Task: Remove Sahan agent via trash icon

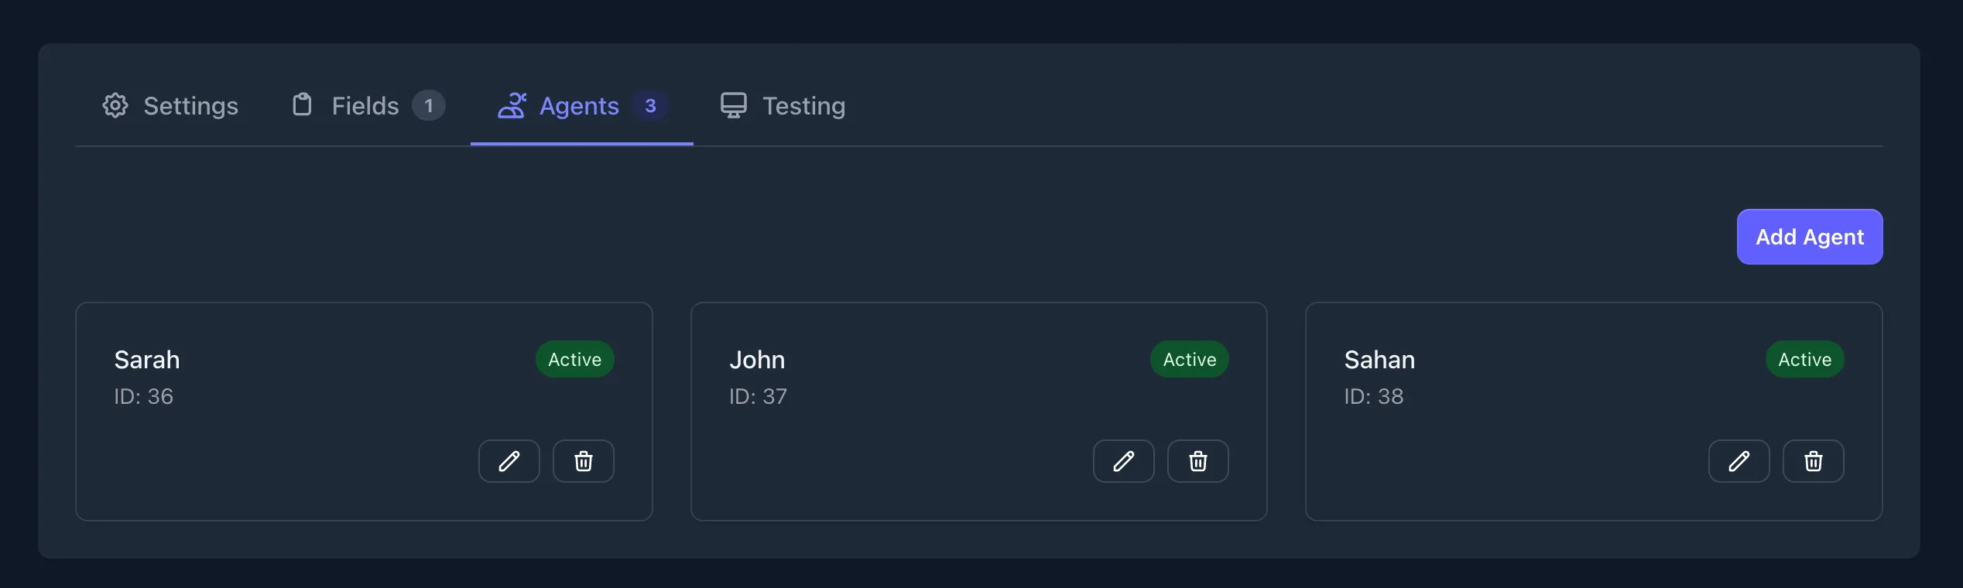Action: 1813,461
